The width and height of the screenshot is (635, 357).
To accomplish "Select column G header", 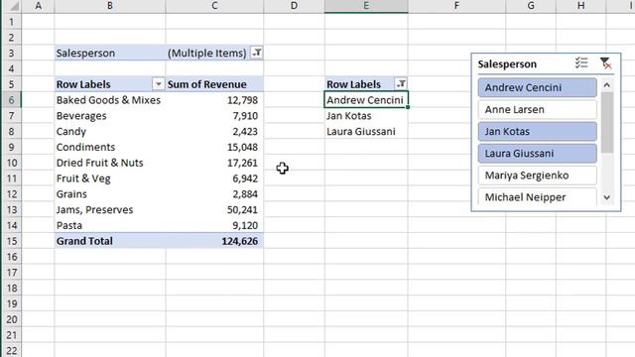I will (x=531, y=6).
